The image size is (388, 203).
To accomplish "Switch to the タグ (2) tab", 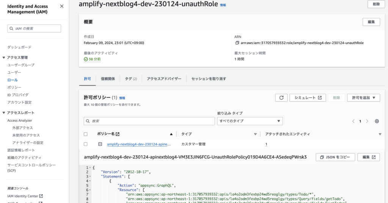I will (131, 79).
